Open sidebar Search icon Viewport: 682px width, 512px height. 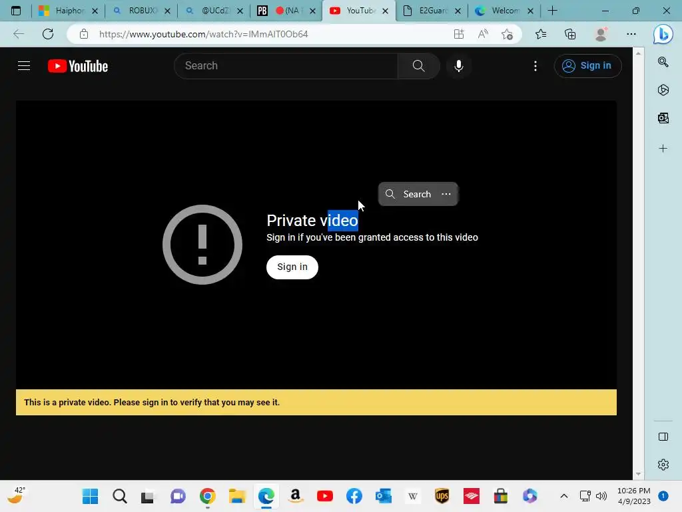pos(663,62)
